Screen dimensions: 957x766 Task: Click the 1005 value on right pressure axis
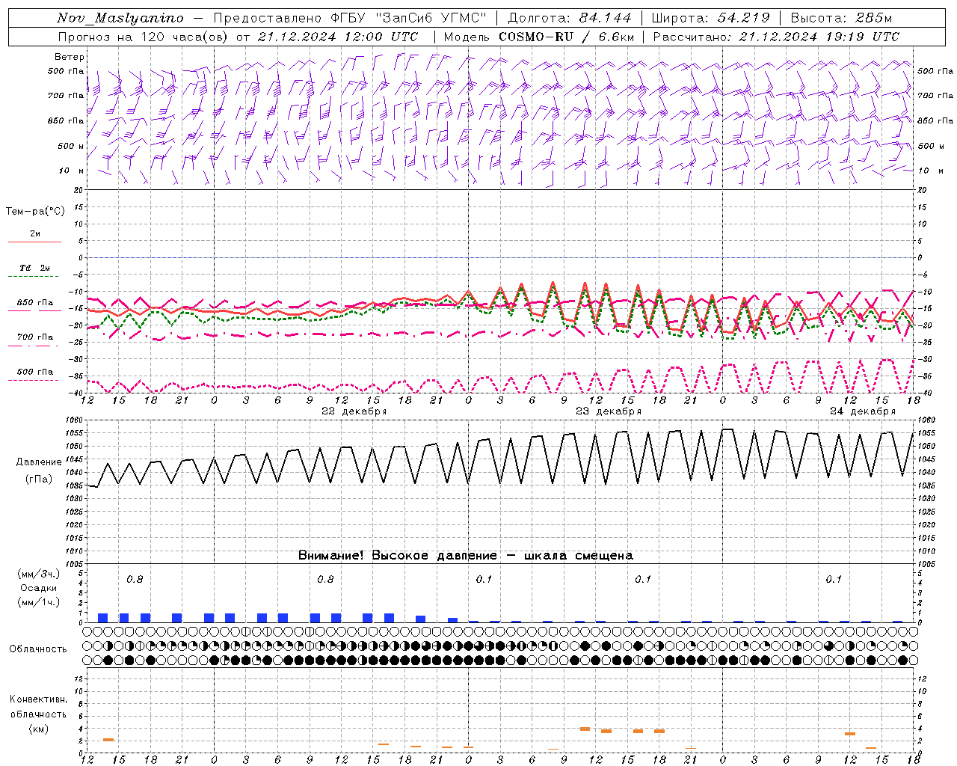click(926, 565)
